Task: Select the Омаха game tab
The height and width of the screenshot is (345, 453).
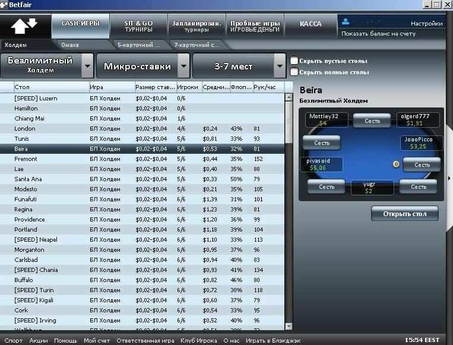Action: pos(70,45)
